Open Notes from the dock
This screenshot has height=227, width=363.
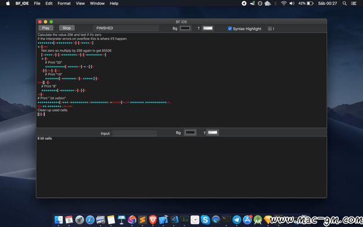111,219
